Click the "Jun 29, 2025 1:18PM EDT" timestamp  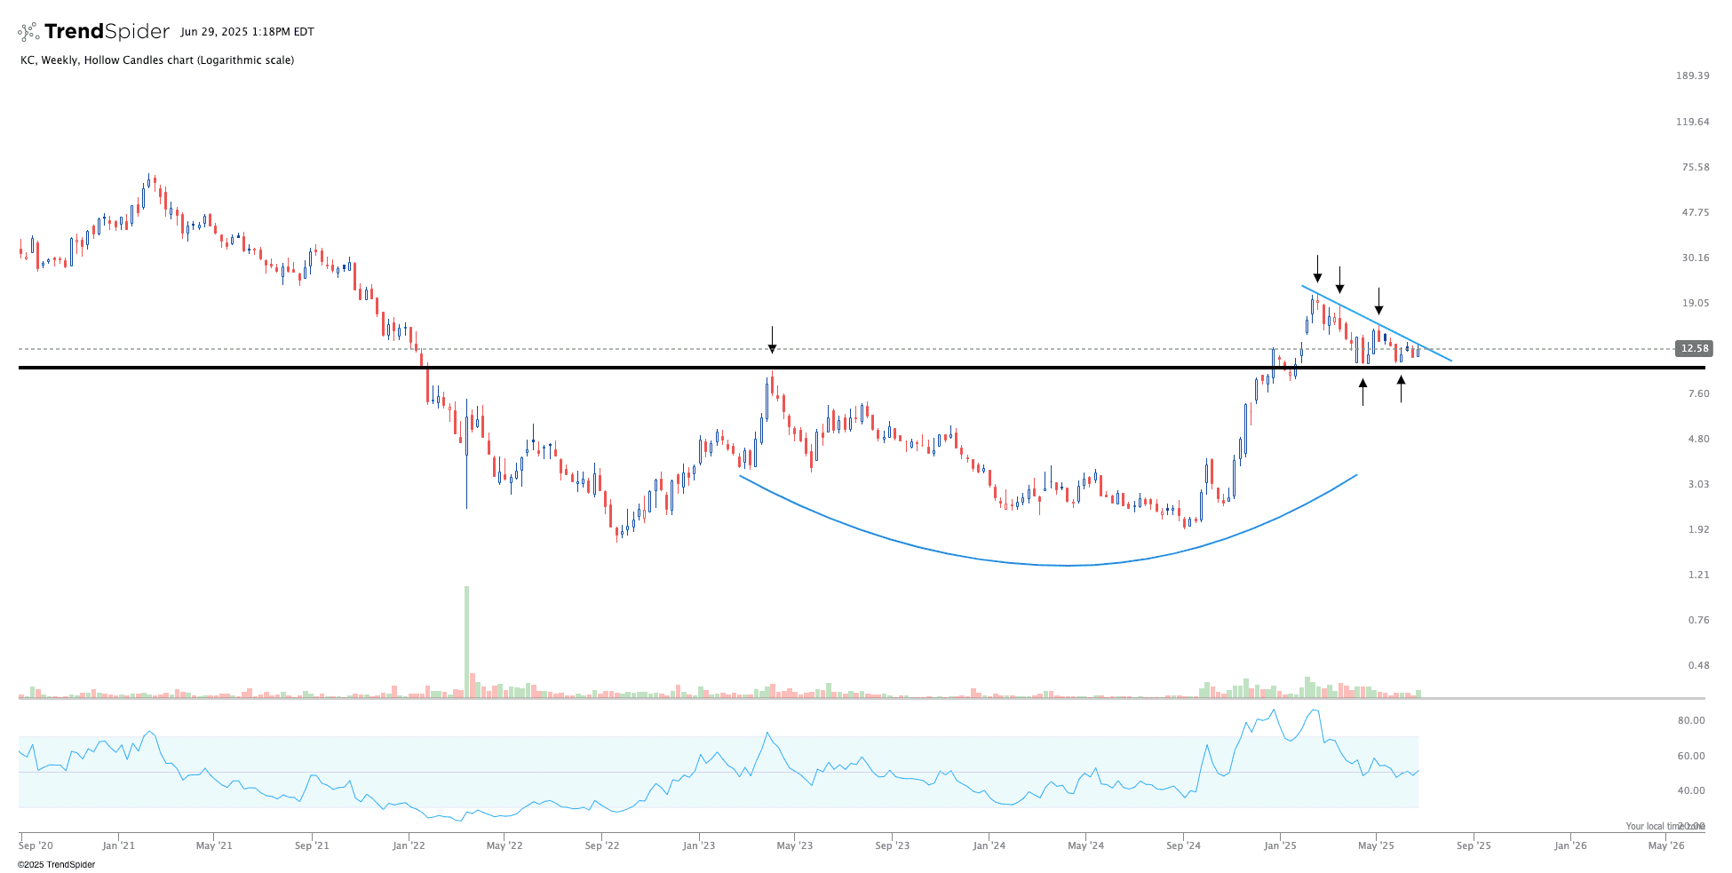(247, 32)
